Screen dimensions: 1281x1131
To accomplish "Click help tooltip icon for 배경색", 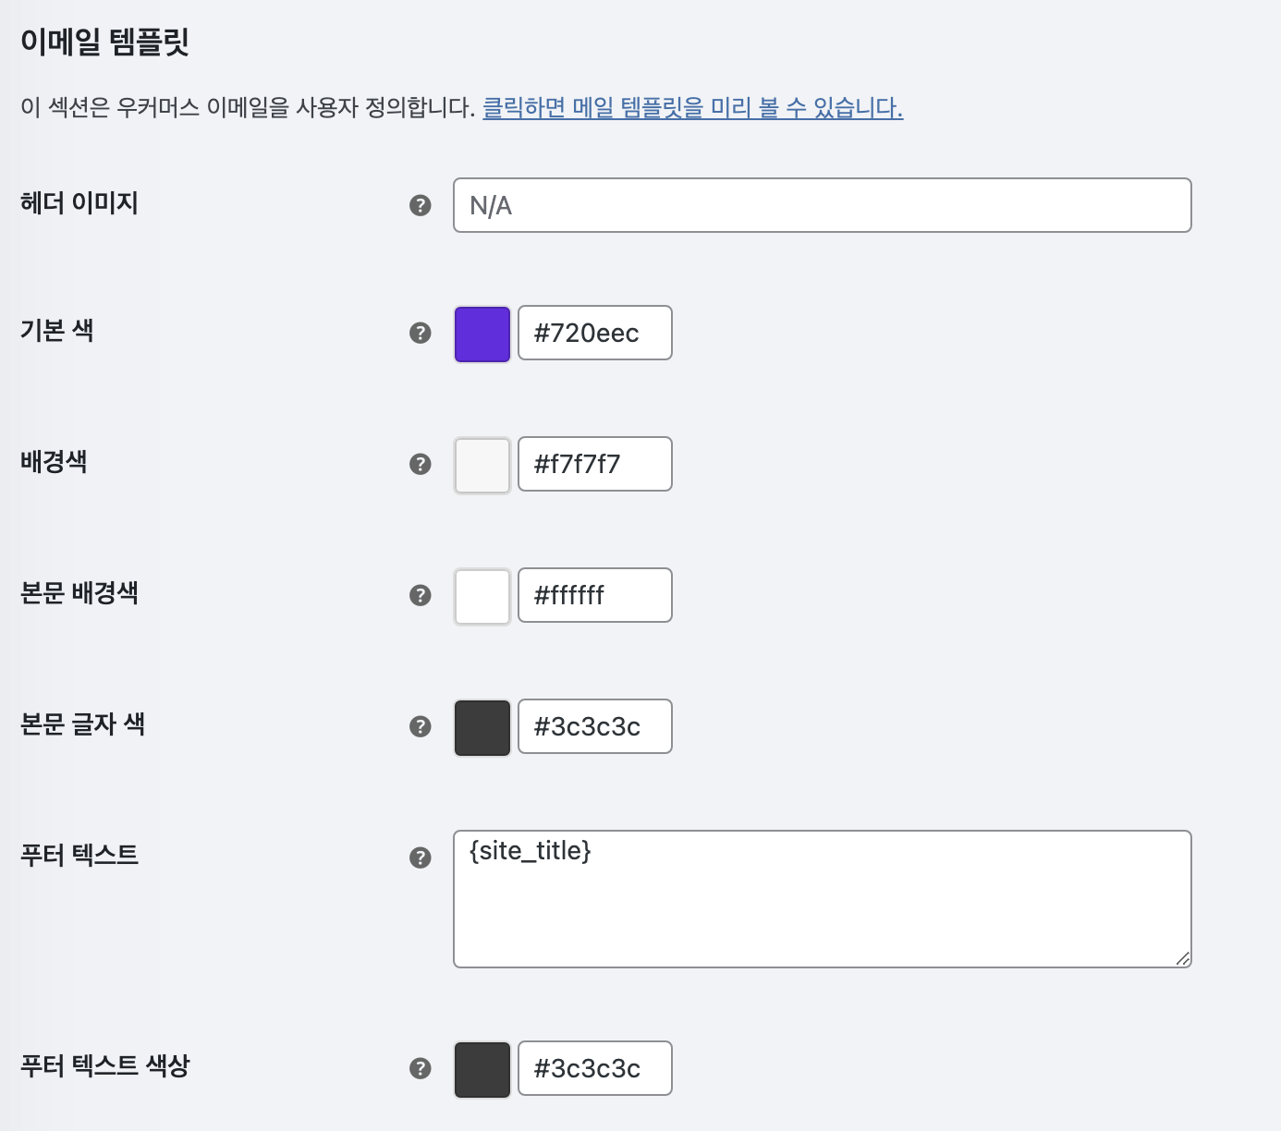I will [x=421, y=464].
